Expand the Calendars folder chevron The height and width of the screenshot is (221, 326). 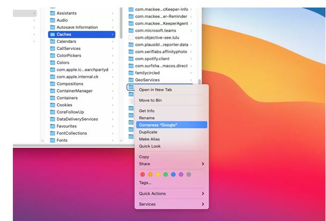[113, 41]
